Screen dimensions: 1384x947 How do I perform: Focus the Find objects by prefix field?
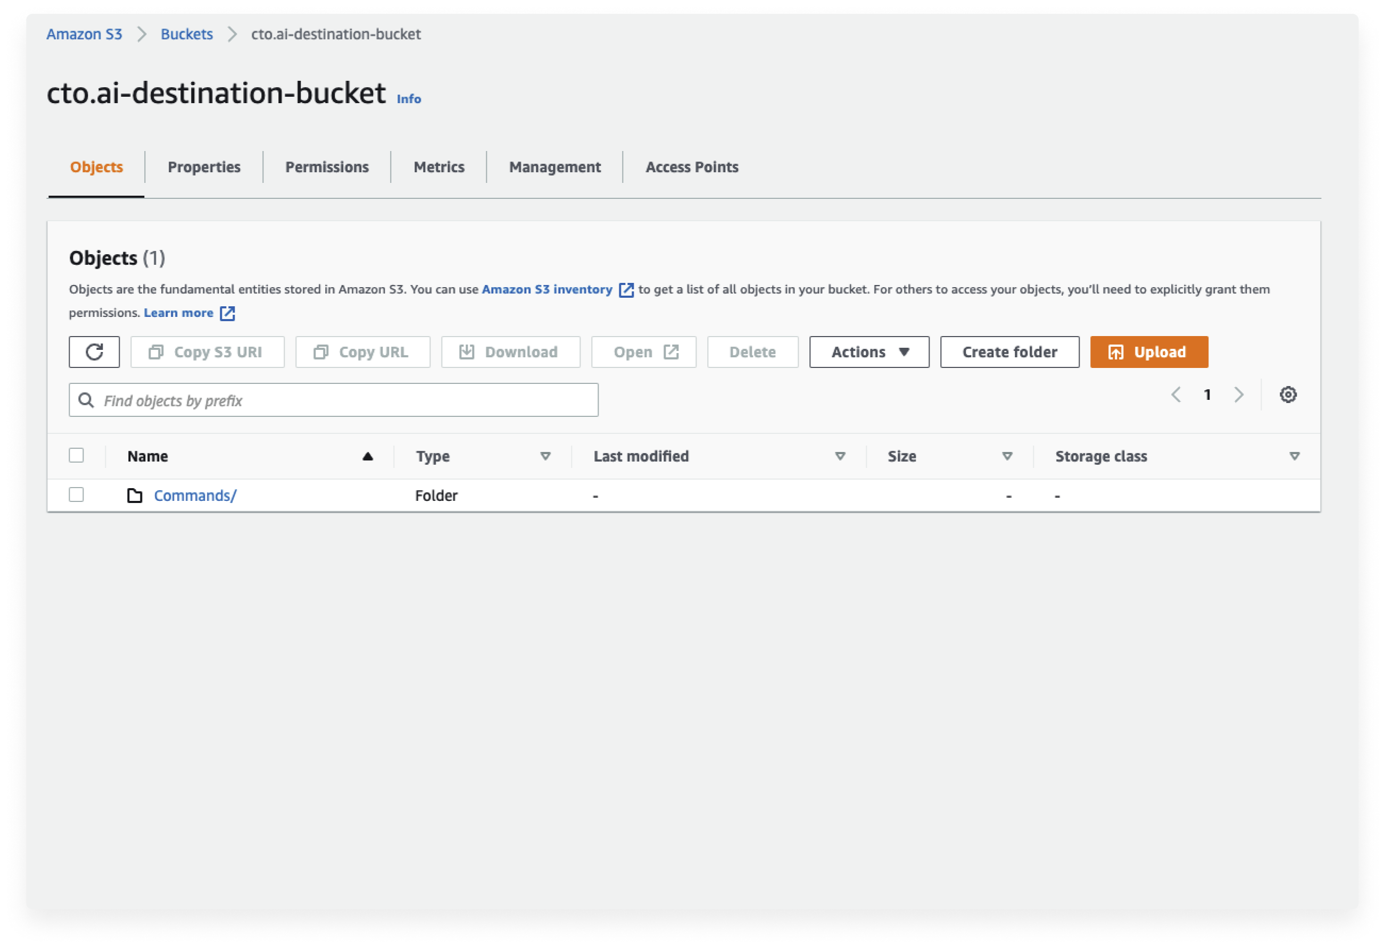[334, 400]
